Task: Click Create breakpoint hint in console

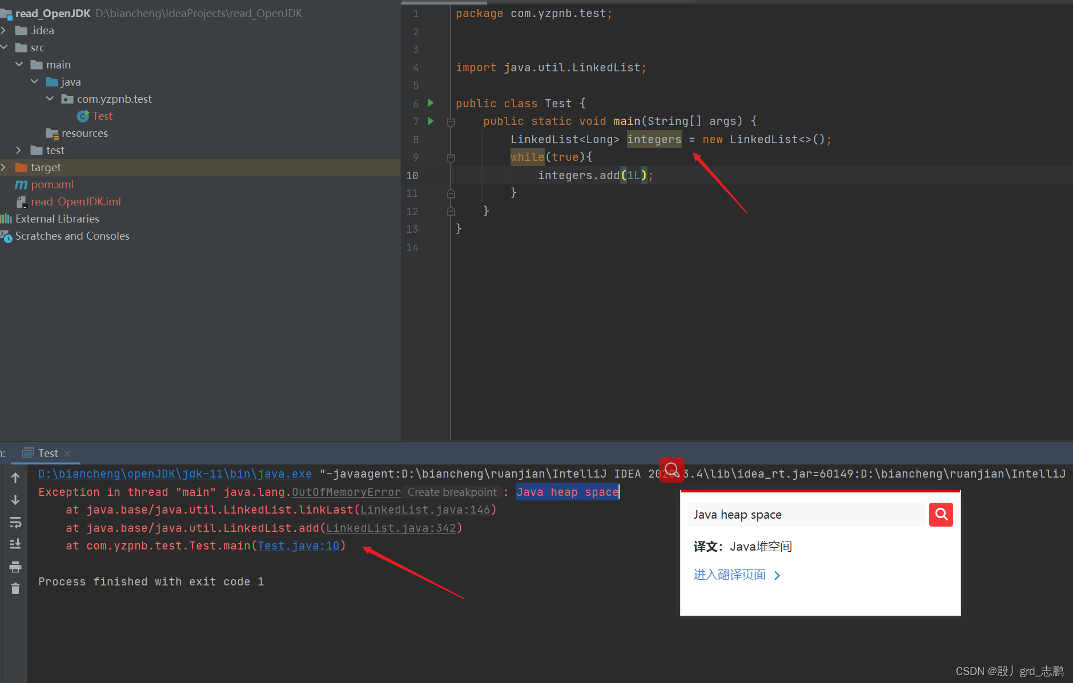Action: 452,492
